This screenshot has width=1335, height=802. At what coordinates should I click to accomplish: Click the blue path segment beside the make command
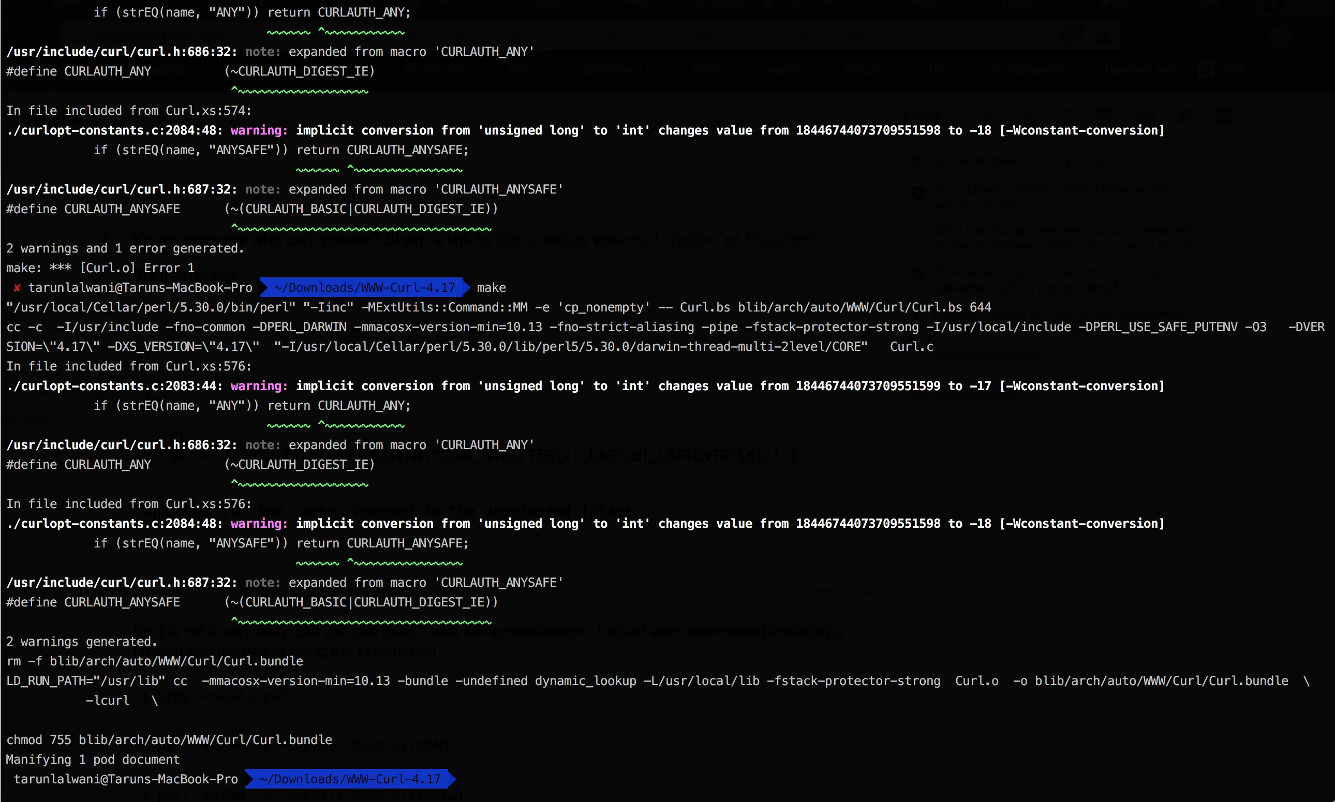(x=364, y=288)
